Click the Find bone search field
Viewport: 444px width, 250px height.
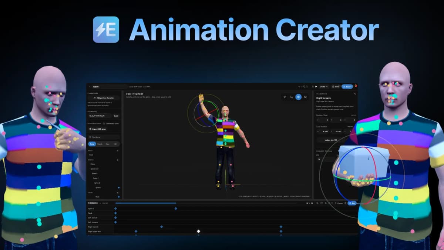click(104, 137)
